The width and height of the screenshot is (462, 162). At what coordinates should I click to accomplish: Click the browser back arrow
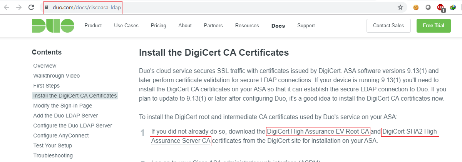point(7,7)
